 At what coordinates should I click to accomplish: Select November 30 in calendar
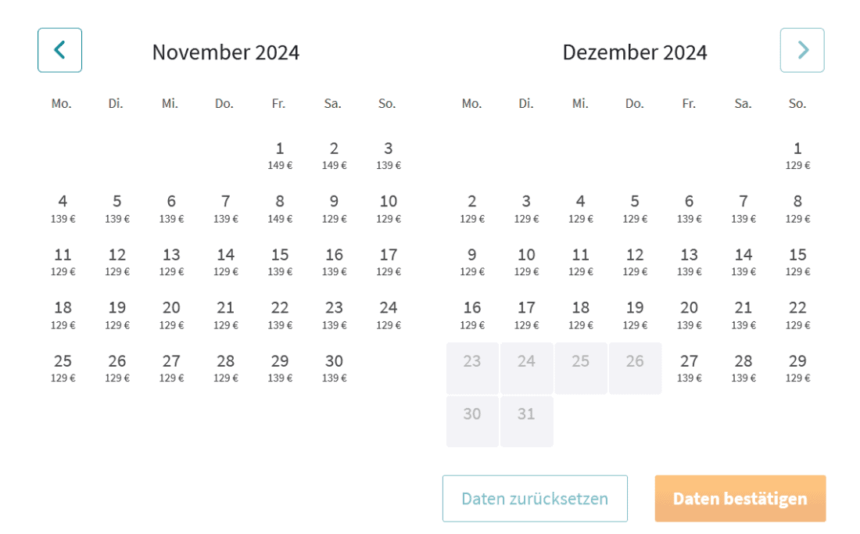tap(334, 367)
